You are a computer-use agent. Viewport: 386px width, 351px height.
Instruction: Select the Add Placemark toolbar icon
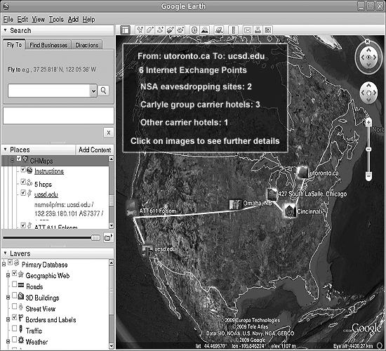140,30
